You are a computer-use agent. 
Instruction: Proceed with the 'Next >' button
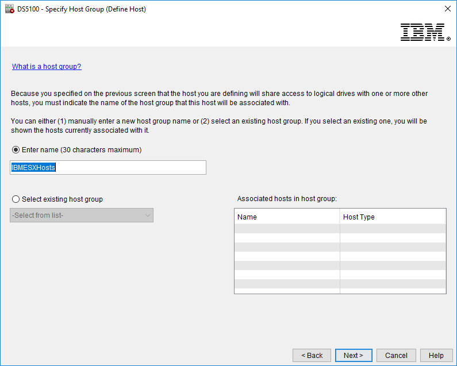pos(354,356)
